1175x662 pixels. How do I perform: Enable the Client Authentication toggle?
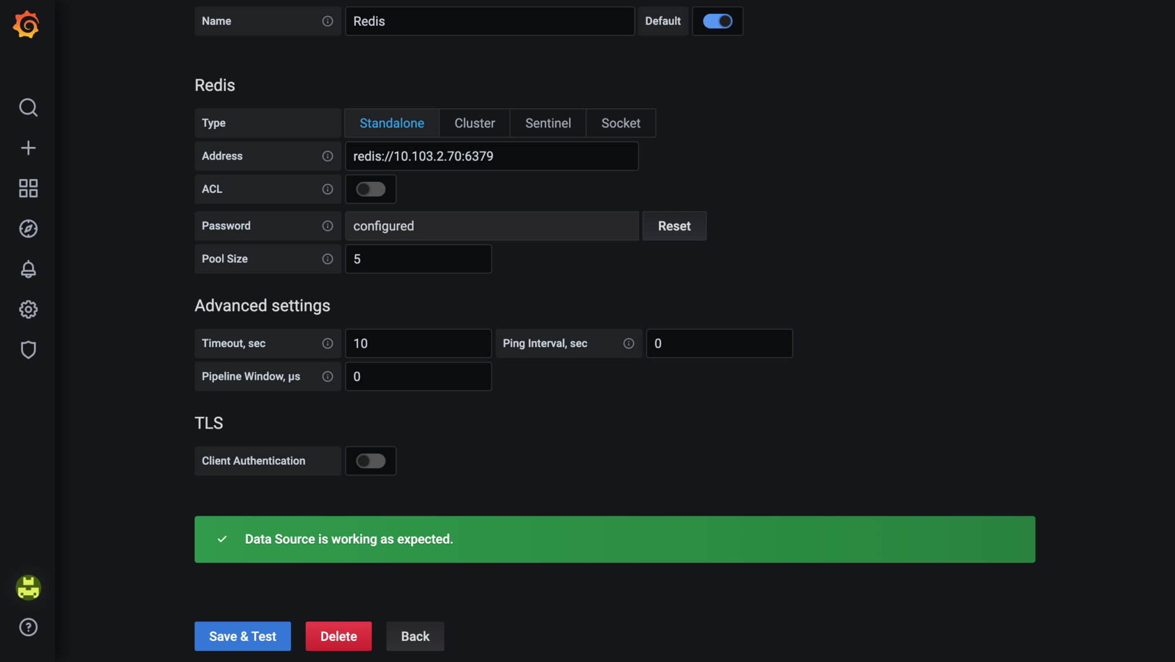pyautogui.click(x=371, y=461)
